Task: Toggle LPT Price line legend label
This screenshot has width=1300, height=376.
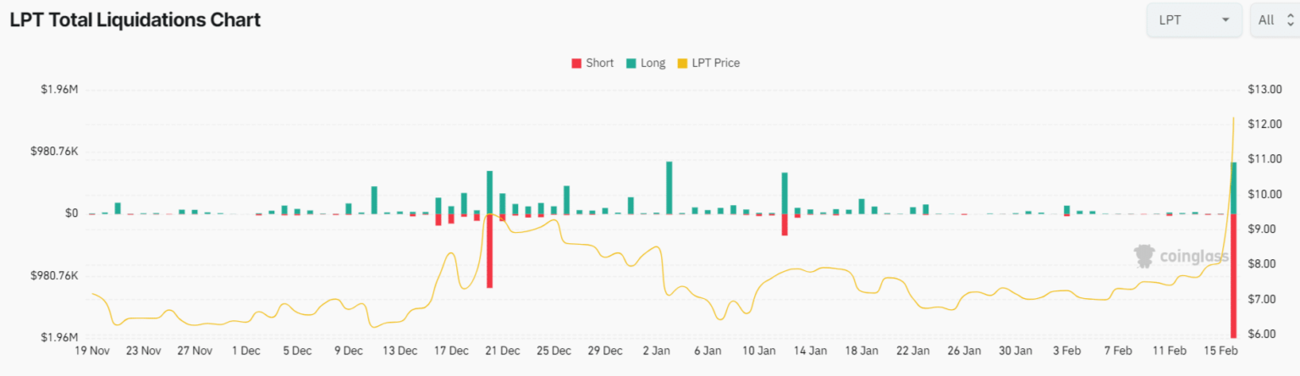Action: (715, 64)
